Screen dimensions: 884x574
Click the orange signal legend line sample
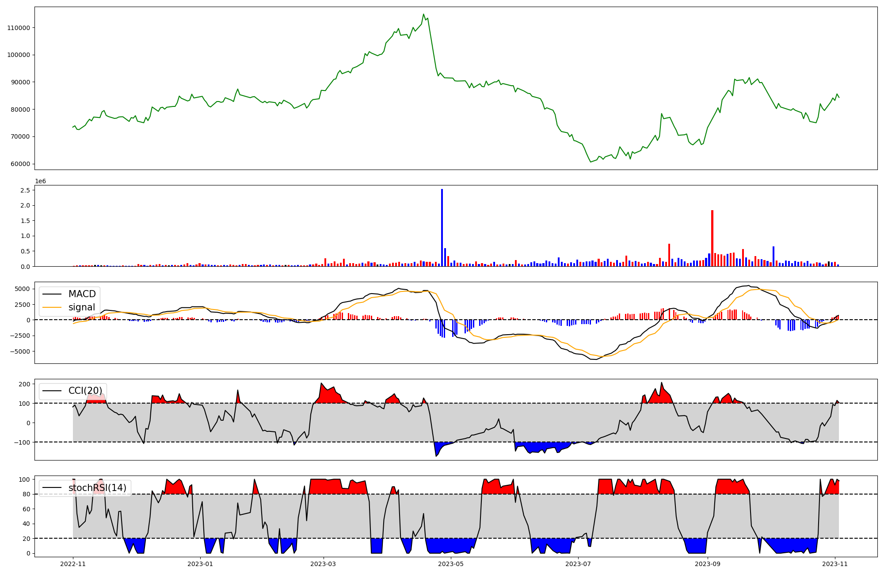[53, 307]
